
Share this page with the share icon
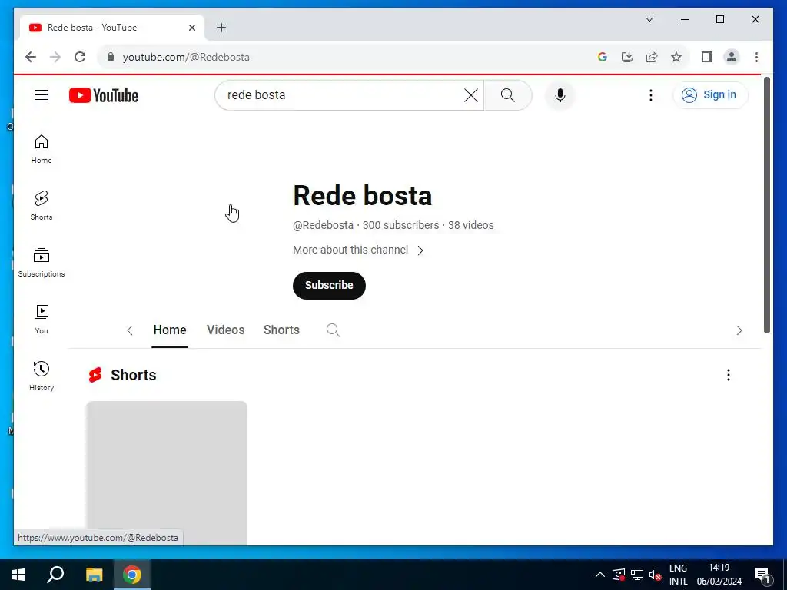[652, 57]
